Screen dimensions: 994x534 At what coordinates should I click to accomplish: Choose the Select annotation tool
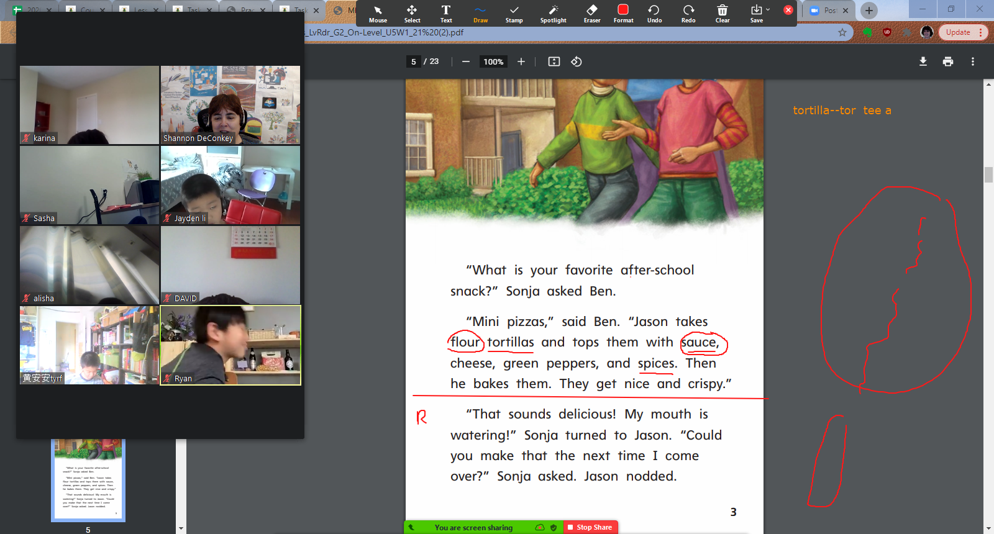tap(412, 14)
